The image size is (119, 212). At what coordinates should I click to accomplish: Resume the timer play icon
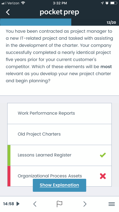pyautogui.click(x=18, y=204)
